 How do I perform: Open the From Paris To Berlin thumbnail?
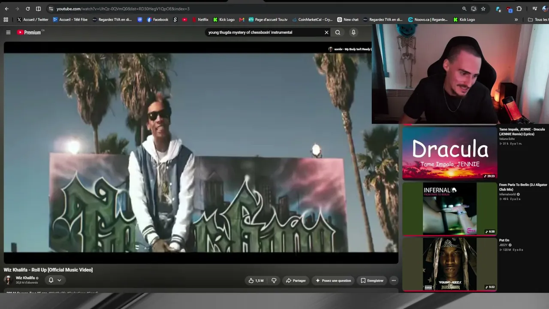click(449, 209)
